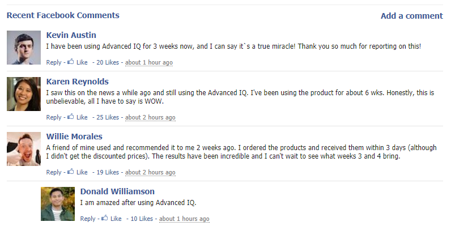The image size is (455, 226).
Task: Reply to Karen Reynolds' comment
Action: pos(54,117)
